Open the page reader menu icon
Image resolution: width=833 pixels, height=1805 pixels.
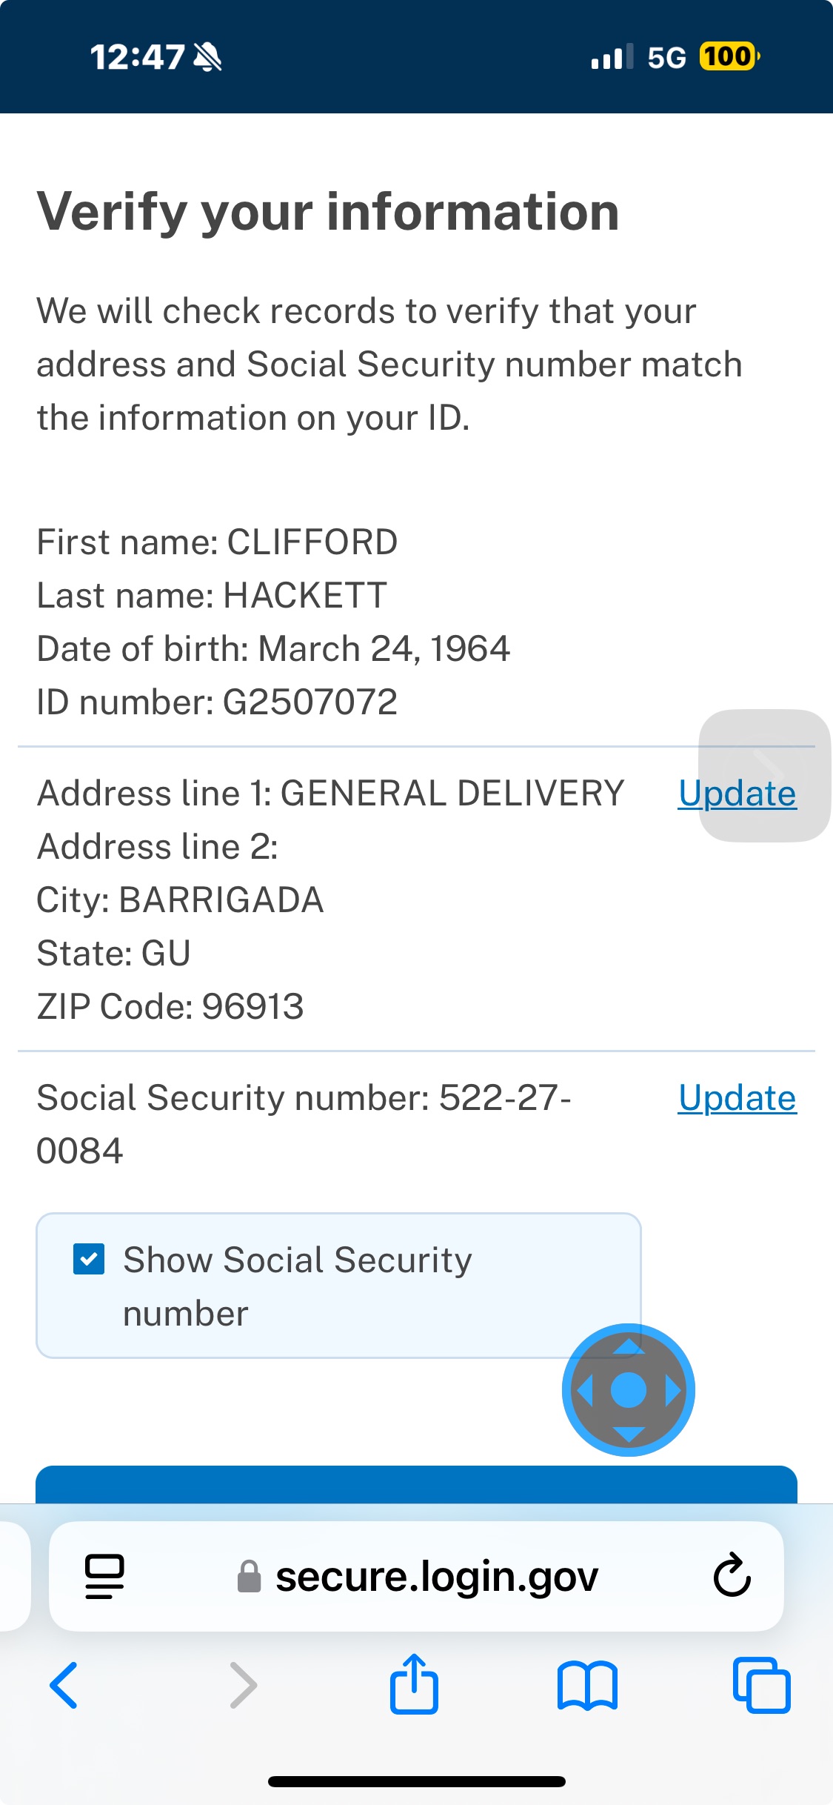(104, 1575)
